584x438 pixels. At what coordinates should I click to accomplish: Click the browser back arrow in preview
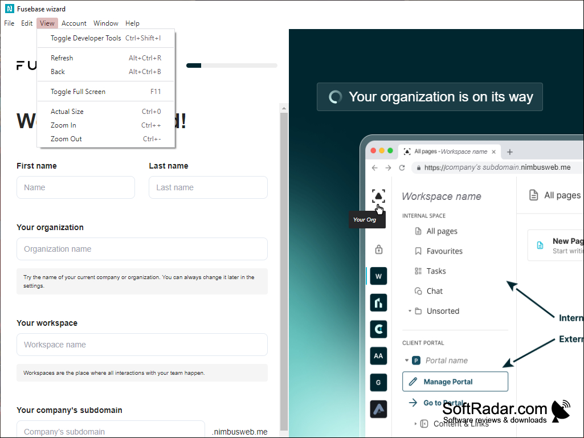(375, 168)
